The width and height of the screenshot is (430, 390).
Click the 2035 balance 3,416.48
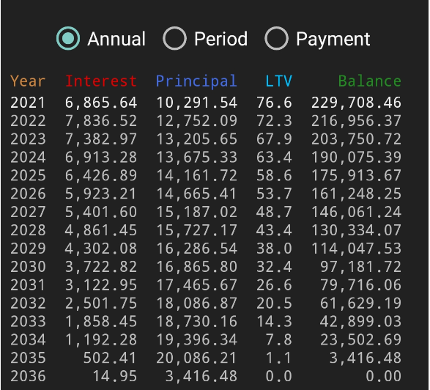coord(366,358)
